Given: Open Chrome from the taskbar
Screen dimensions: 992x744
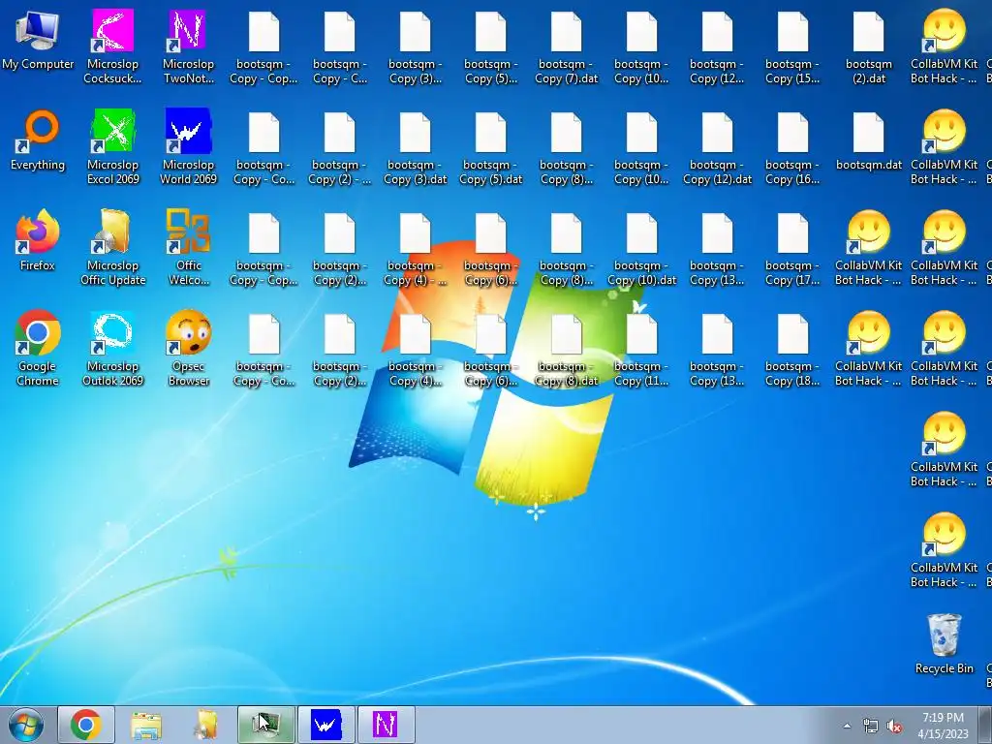Looking at the screenshot, I should pos(86,725).
